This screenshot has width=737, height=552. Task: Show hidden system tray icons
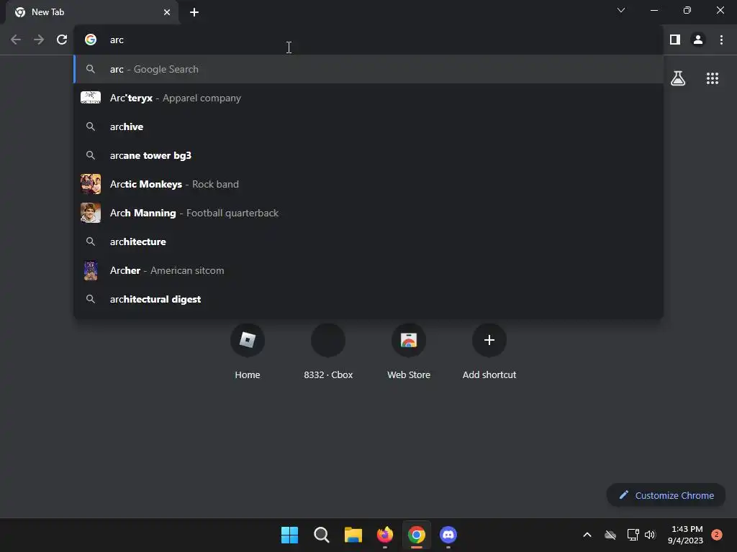coord(587,535)
